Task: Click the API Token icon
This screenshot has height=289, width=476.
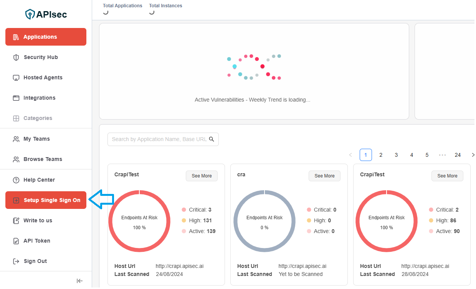Action: coord(16,241)
